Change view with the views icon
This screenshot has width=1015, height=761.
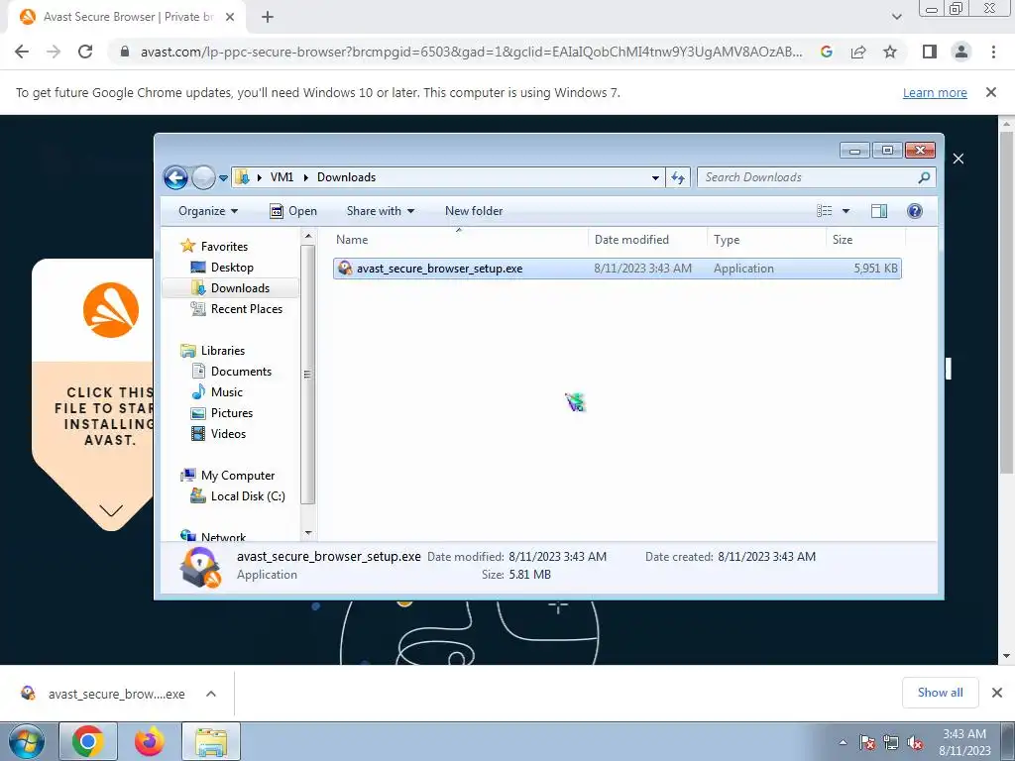point(824,211)
